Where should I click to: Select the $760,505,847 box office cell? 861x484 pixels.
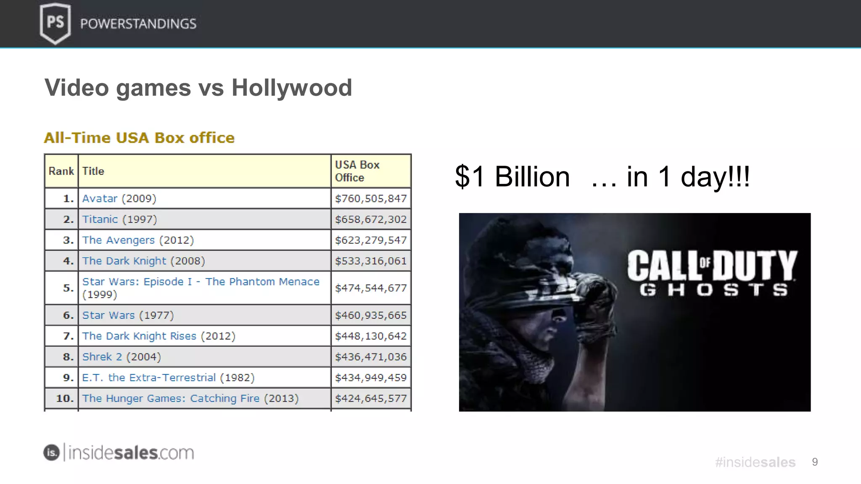tap(371, 198)
